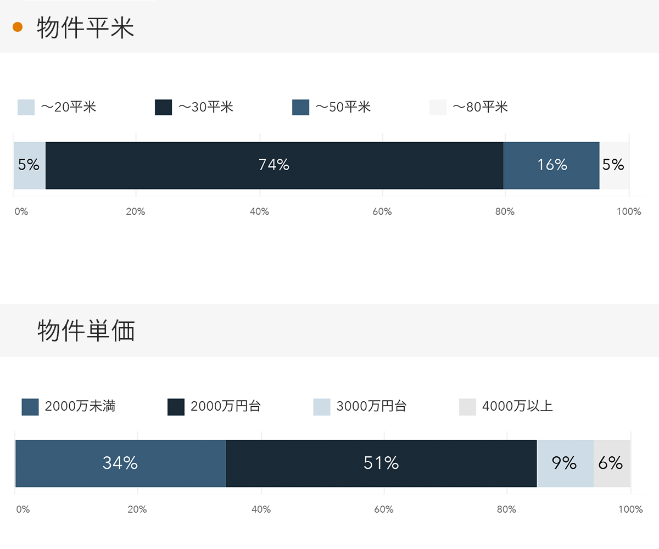Click the leftmost 5% segment of the 物件平米 bar
659x549 pixels.
click(x=30, y=165)
